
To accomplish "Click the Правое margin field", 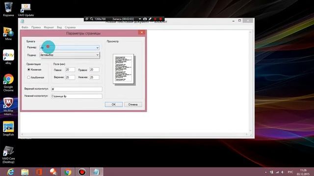I will [x=94, y=69].
